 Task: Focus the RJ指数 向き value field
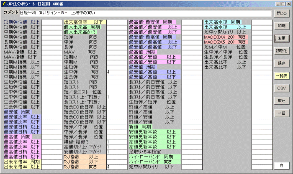pyautogui.click(x=116, y=167)
